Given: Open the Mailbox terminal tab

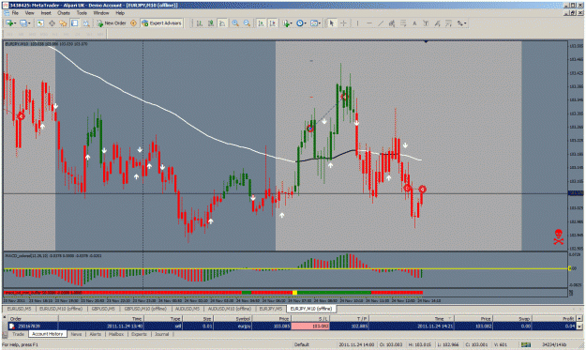Looking at the screenshot, I should (116, 334).
